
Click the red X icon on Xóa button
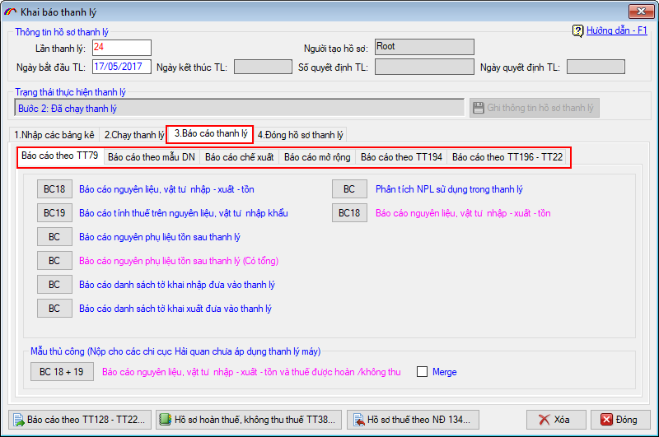(544, 420)
